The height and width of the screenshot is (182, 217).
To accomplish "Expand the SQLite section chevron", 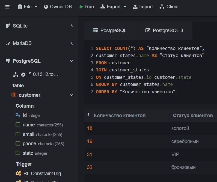I will click(72, 25).
